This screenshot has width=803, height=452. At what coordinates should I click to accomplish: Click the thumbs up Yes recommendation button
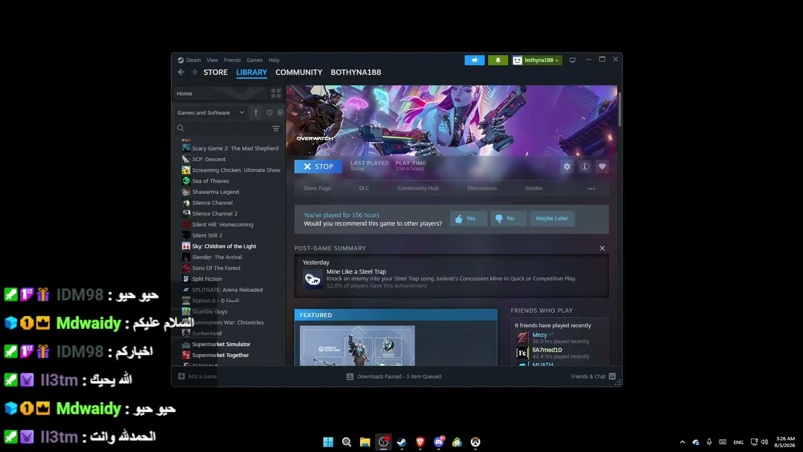(x=469, y=218)
